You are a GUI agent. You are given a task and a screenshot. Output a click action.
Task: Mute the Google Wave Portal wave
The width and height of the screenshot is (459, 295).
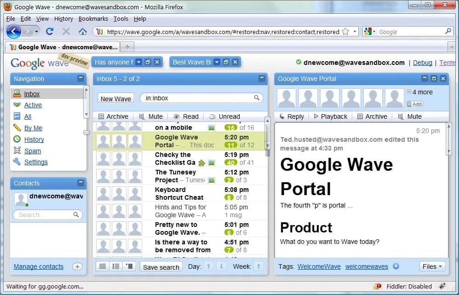410,116
